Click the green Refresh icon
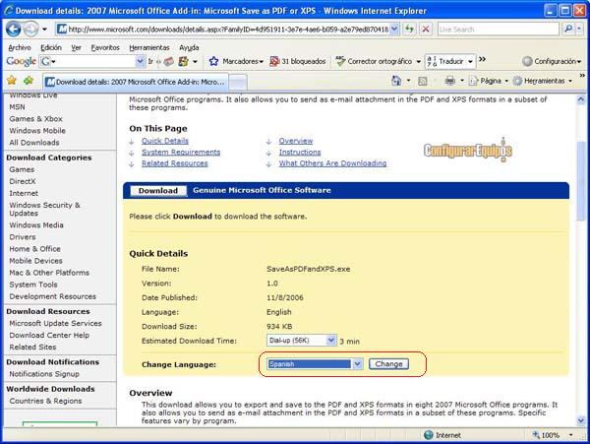The width and height of the screenshot is (590, 444). pos(409,29)
